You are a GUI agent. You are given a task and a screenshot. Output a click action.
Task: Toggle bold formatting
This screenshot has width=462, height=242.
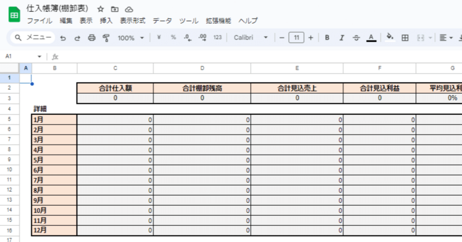[327, 37]
